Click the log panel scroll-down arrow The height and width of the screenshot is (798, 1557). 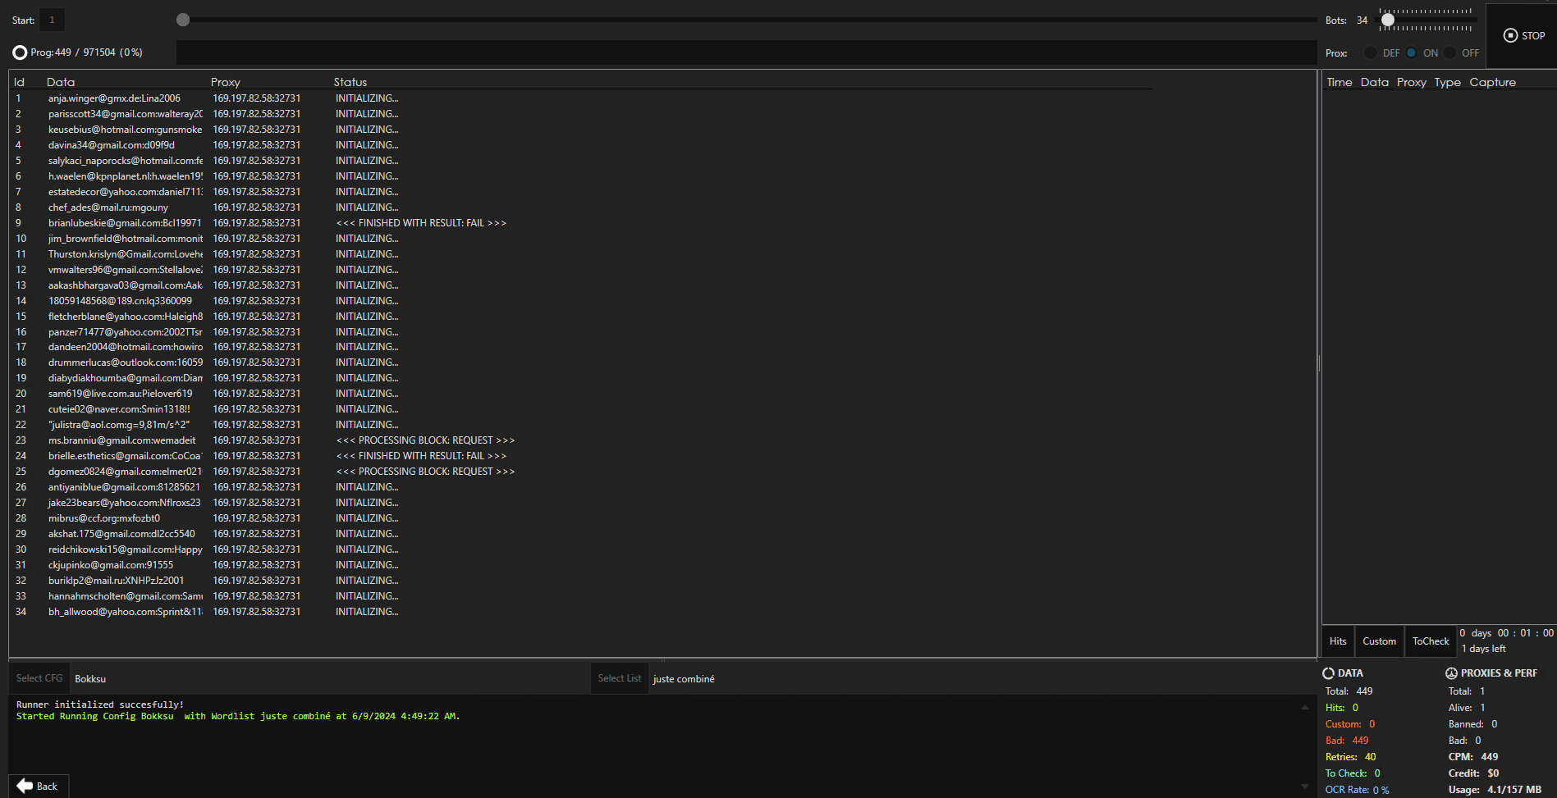pos(1304,787)
